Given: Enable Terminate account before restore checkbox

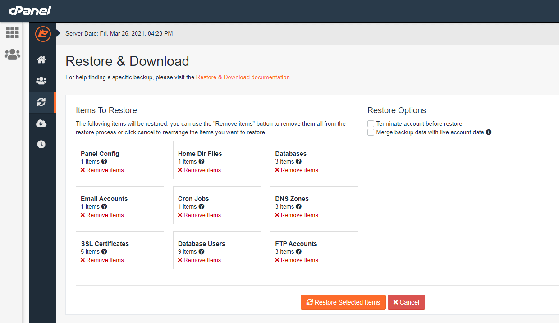Looking at the screenshot, I should click(x=371, y=123).
